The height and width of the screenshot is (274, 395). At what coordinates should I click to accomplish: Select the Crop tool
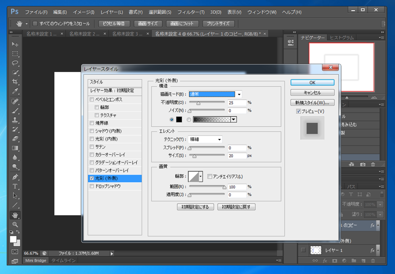(x=15, y=82)
